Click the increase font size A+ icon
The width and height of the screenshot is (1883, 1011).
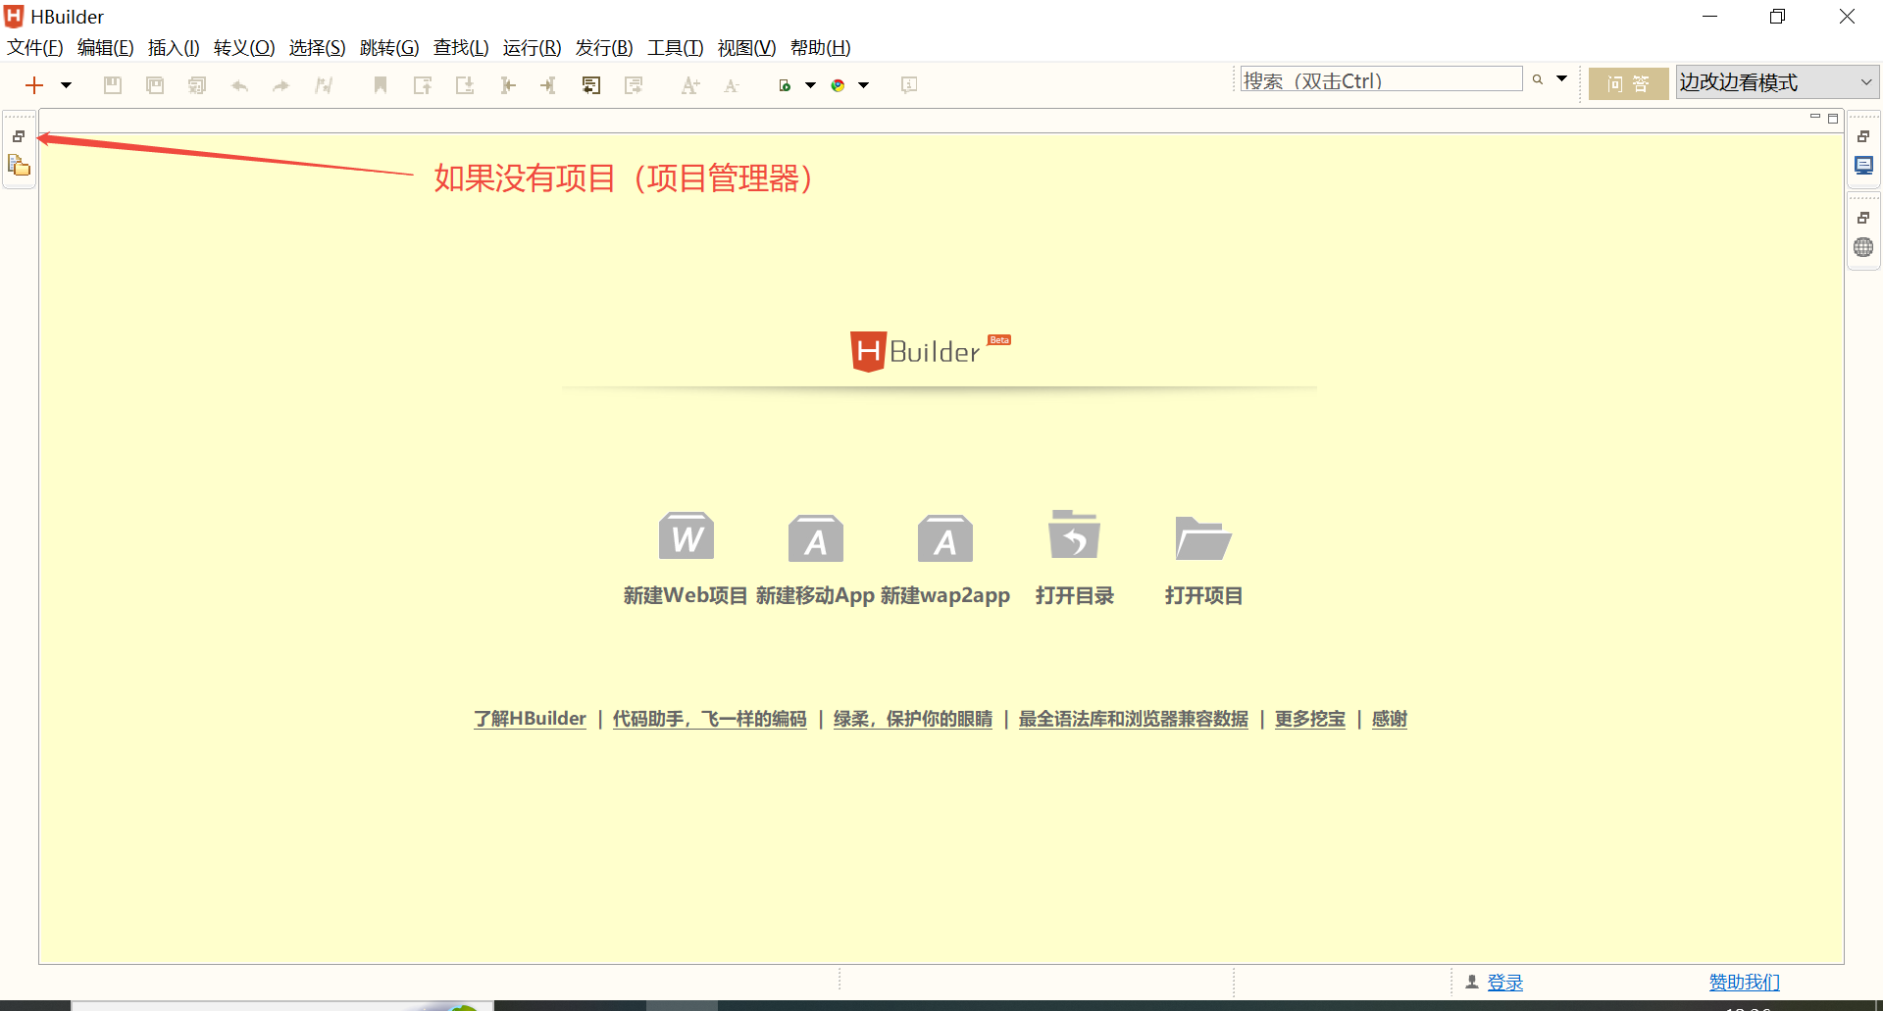click(690, 85)
